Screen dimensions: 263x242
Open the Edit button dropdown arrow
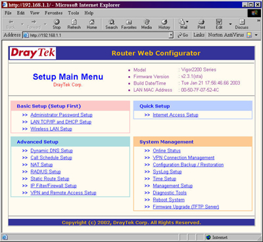(230, 24)
